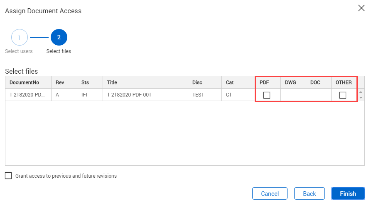Go to the Select users step label
The image size is (371, 205).
(19, 51)
